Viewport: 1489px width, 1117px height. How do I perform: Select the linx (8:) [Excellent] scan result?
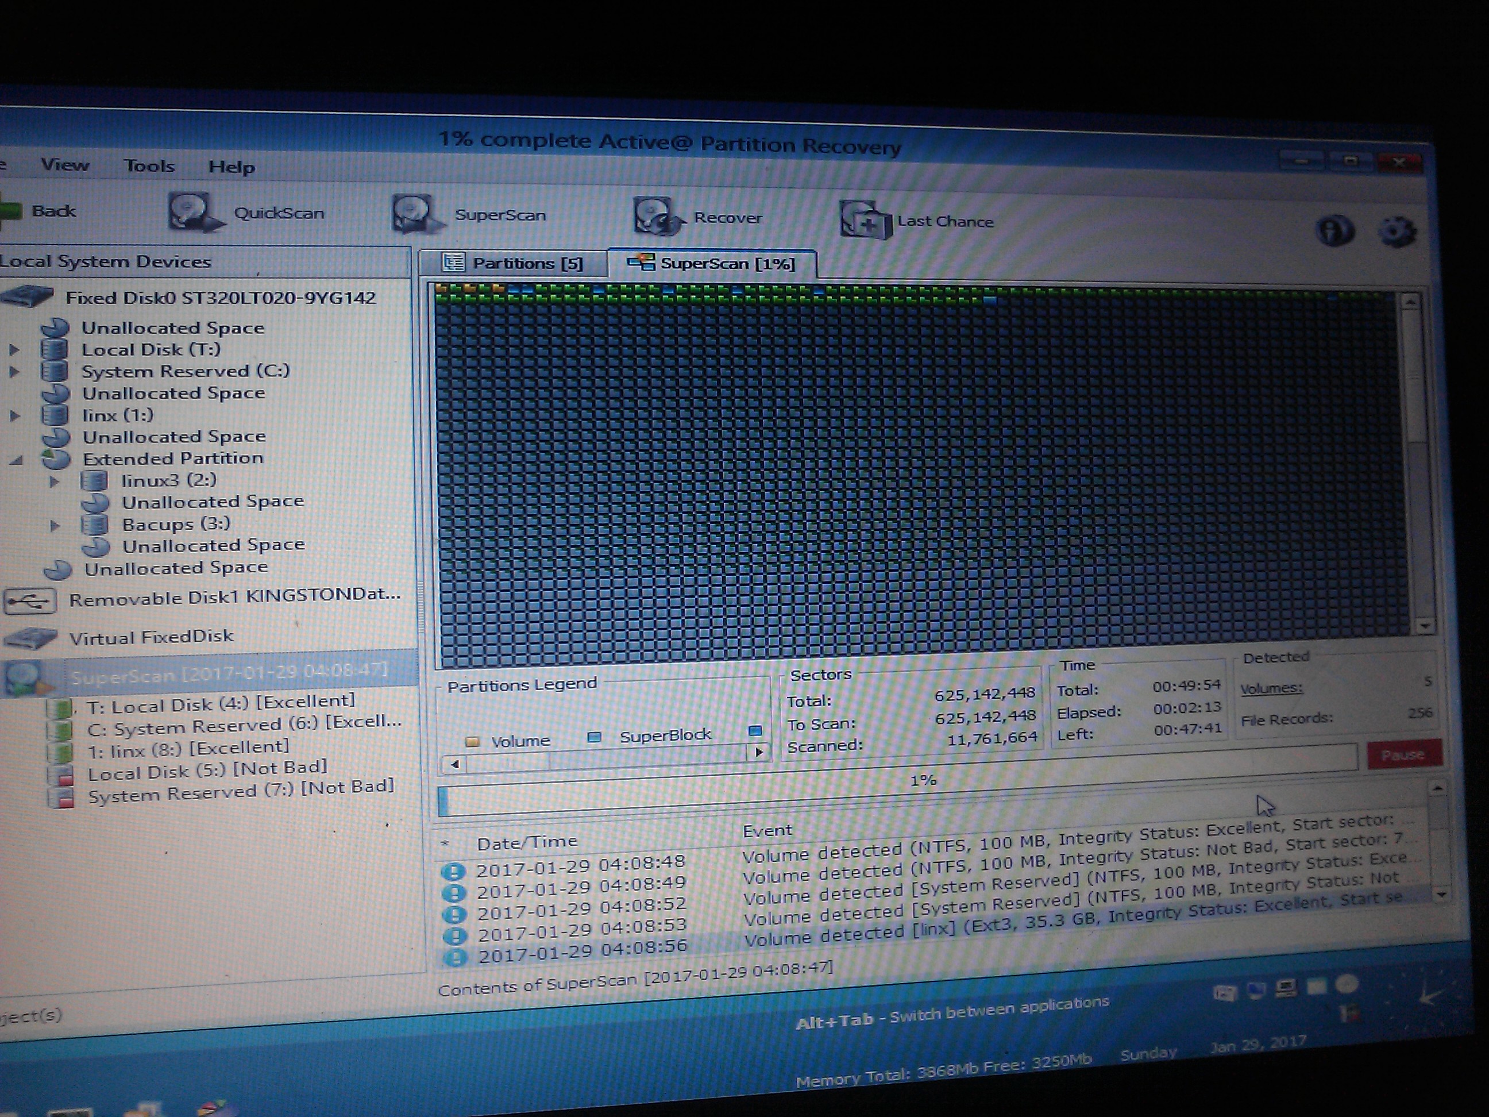[188, 749]
